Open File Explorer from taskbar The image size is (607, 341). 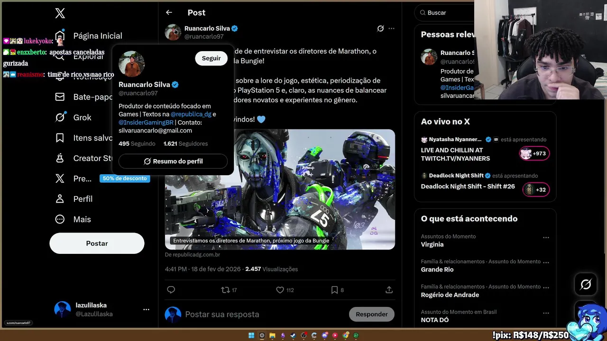coord(272,335)
